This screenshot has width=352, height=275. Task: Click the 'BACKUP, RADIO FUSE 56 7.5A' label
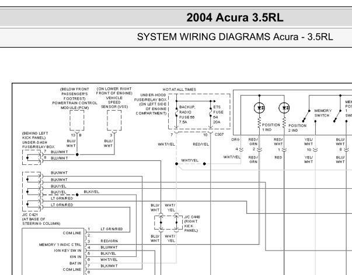point(187,115)
